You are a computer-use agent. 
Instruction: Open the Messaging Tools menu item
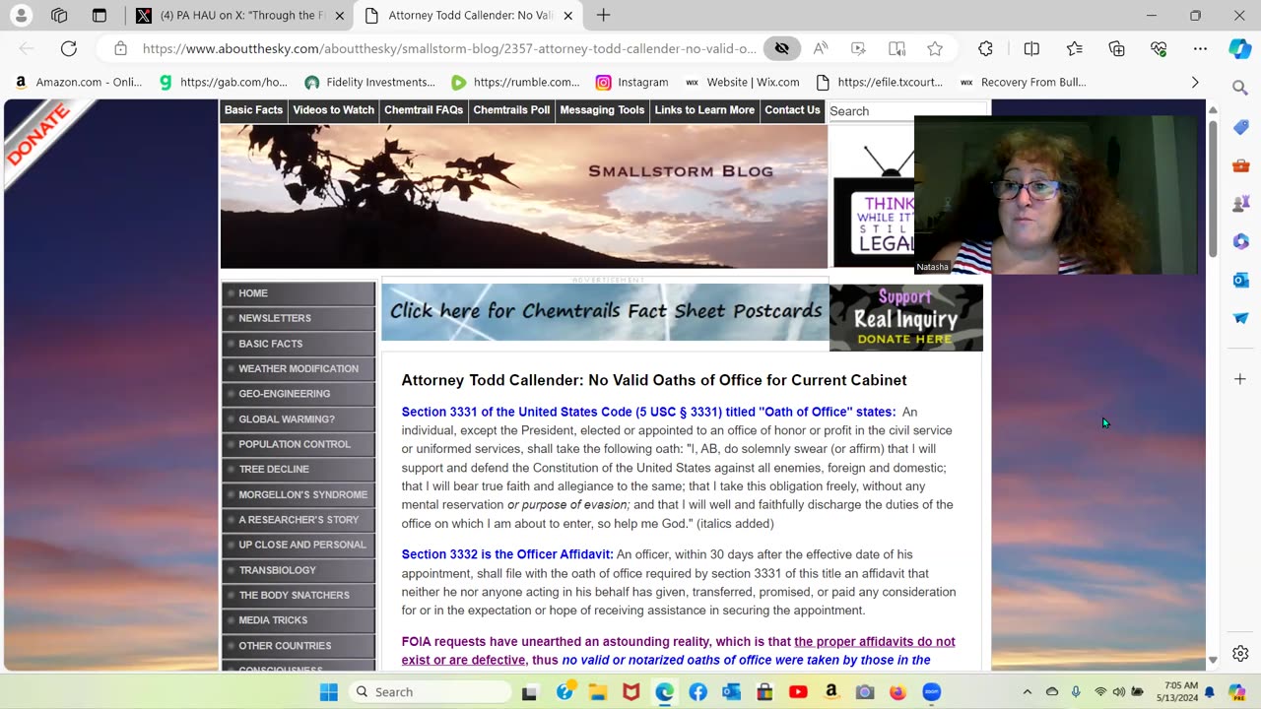point(602,110)
